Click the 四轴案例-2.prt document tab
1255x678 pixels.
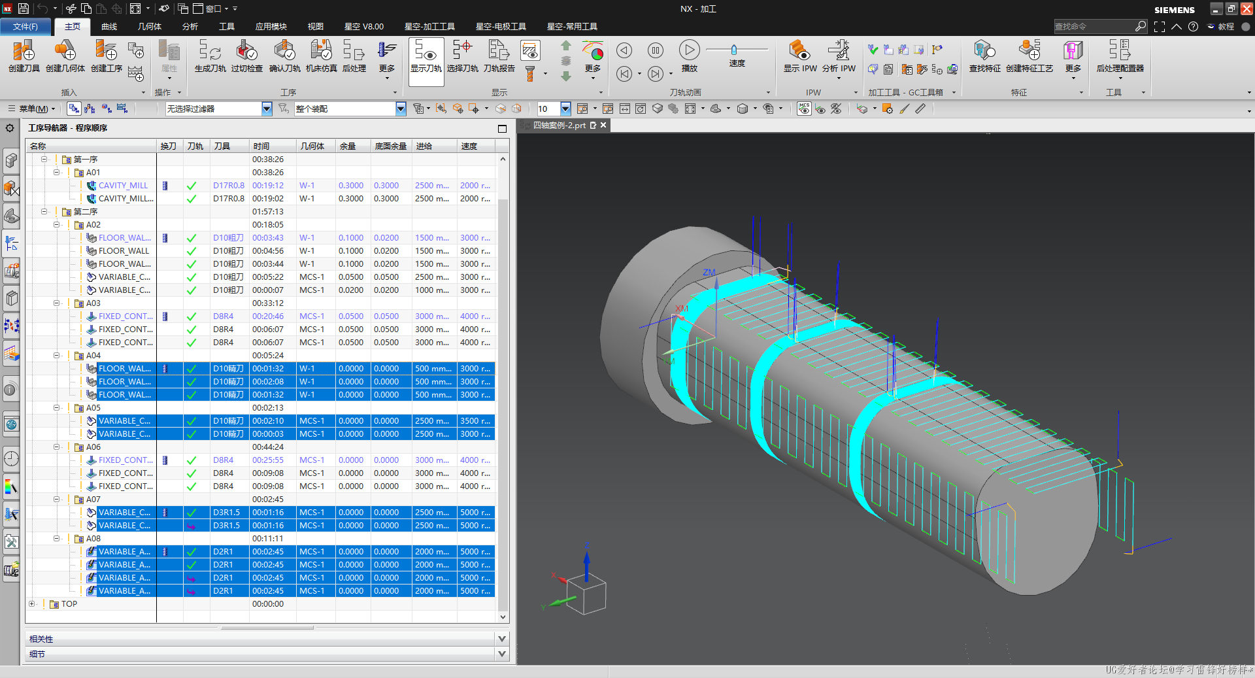tap(560, 125)
